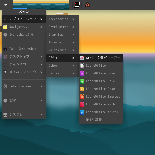The image size is (155, 155).
Task: Click the LibreOffice start center icon
Action: [82, 66]
